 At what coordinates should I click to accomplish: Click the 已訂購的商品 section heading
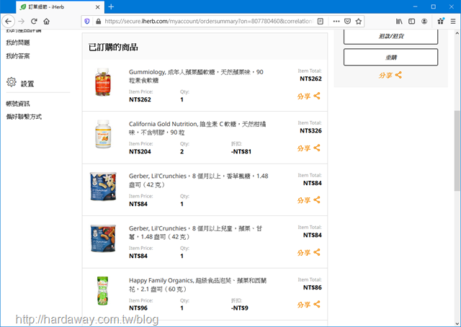point(113,47)
